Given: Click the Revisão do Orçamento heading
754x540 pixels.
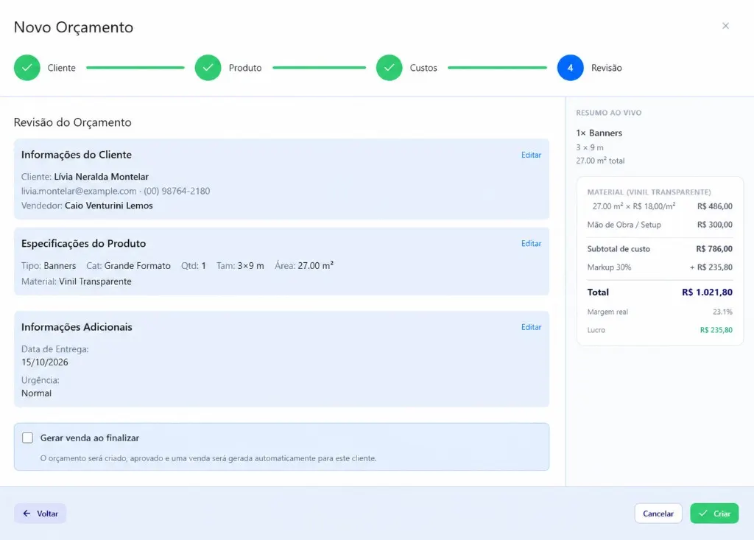Looking at the screenshot, I should point(73,122).
